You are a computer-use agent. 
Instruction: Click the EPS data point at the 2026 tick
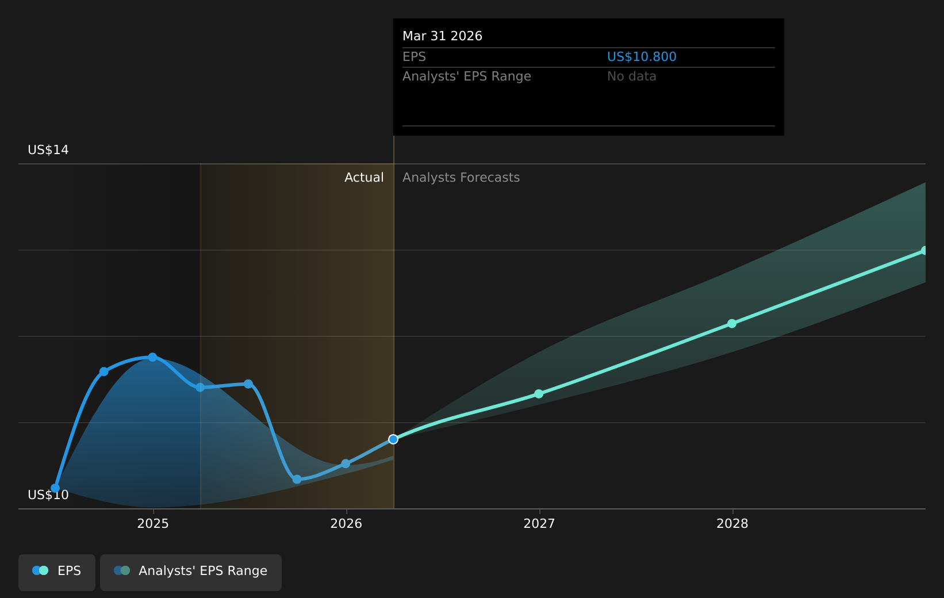click(346, 463)
